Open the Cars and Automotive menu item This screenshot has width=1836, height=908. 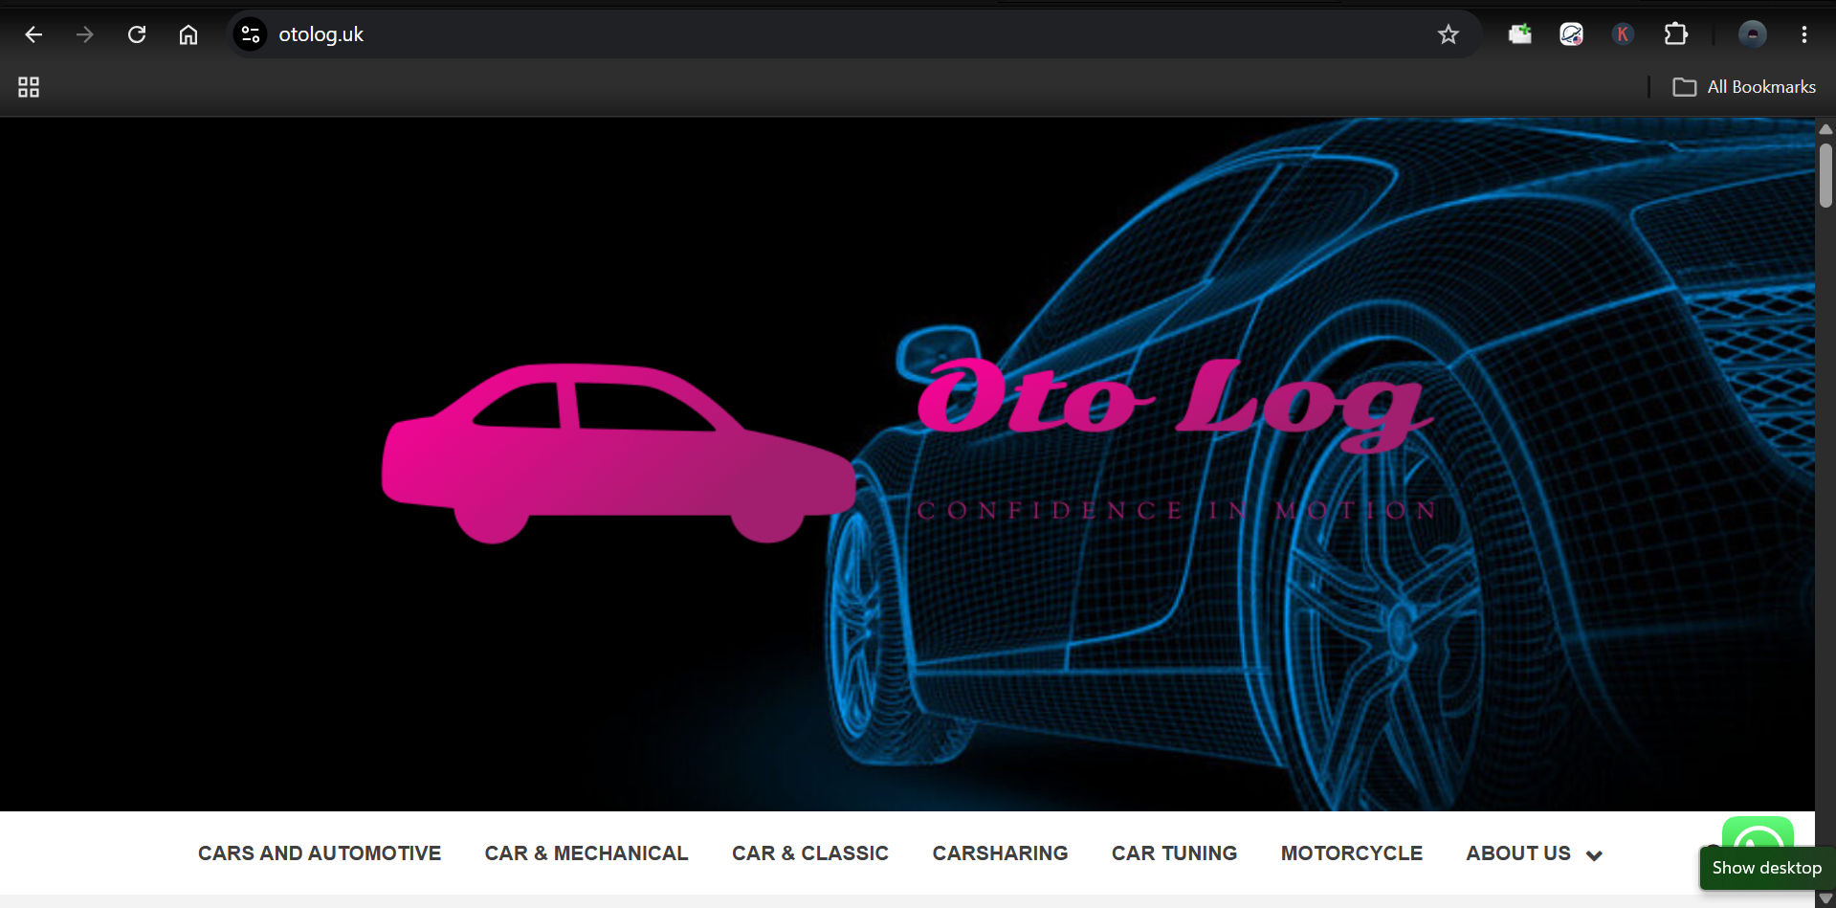tap(320, 853)
